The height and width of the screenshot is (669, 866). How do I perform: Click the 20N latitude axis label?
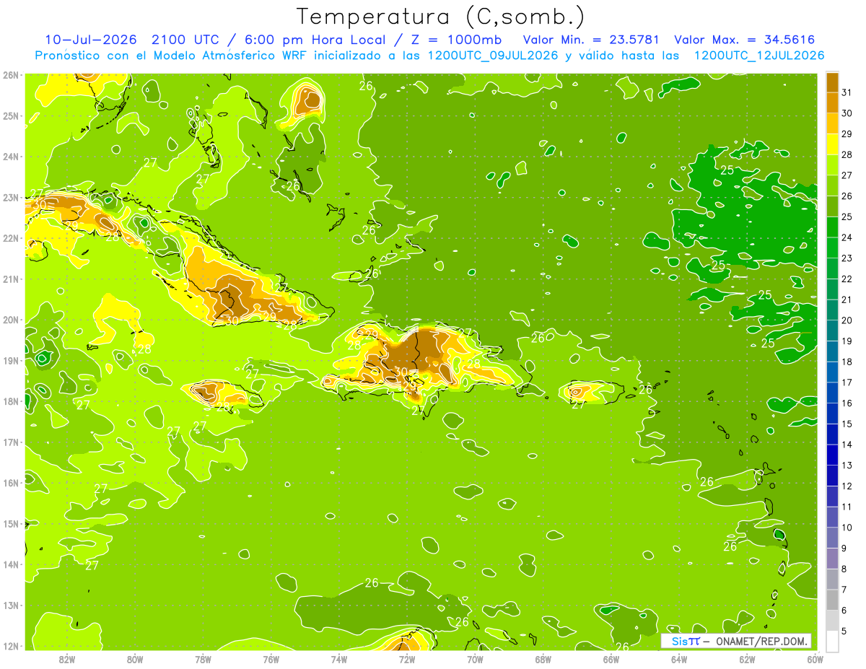coord(11,320)
